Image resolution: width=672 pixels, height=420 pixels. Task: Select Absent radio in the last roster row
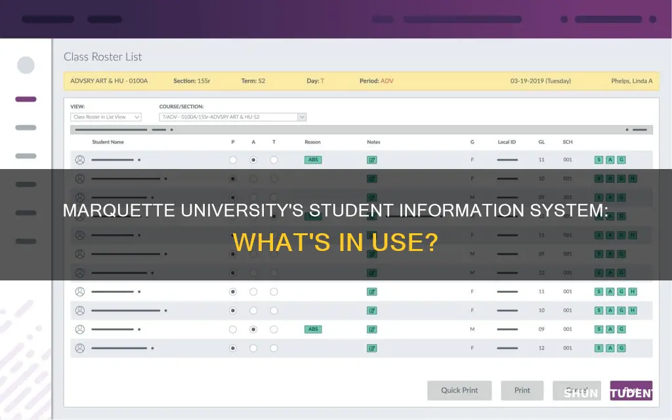point(253,348)
